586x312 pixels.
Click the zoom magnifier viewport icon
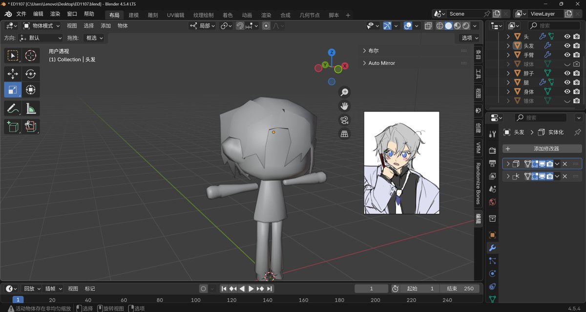pyautogui.click(x=344, y=92)
